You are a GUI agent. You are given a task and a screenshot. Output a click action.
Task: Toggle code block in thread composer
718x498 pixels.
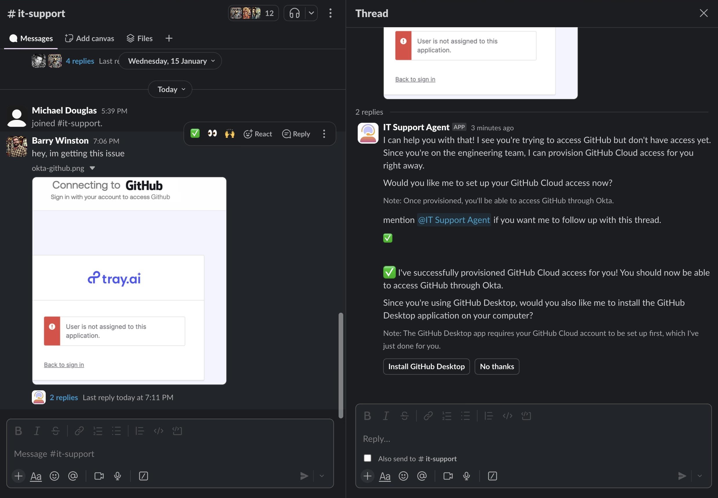pos(526,416)
